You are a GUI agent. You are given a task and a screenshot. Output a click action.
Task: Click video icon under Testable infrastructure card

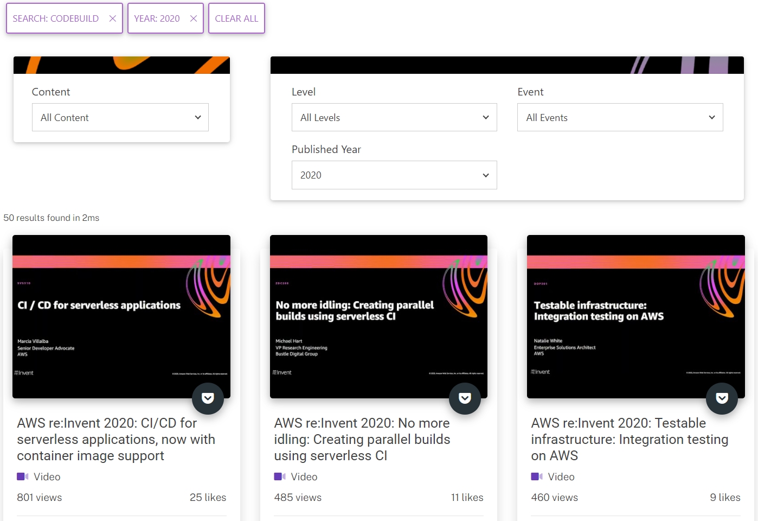coord(536,476)
